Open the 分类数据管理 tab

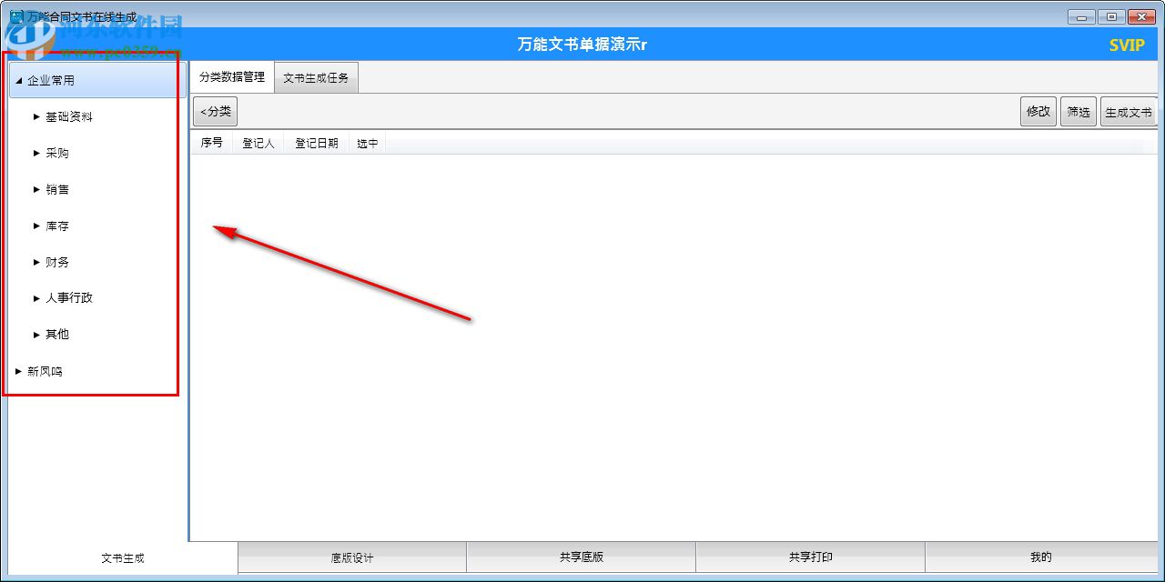(x=231, y=77)
